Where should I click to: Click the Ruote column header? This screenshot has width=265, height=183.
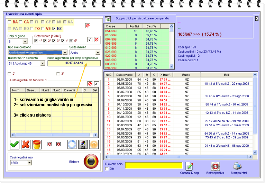point(186,75)
